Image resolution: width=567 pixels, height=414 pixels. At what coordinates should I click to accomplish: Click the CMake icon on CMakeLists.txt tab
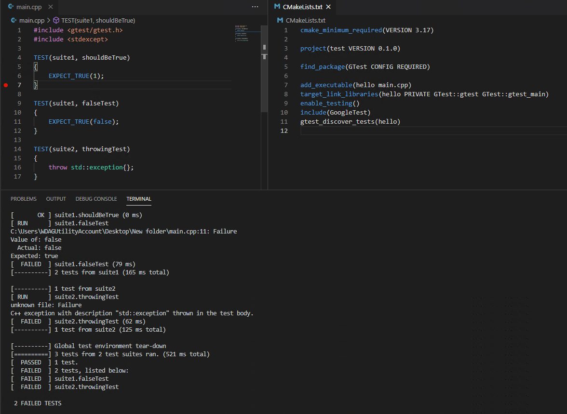277,7
